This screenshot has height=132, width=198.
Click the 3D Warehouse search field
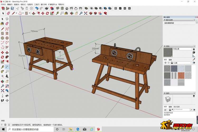pyautogui.click(x=182, y=110)
